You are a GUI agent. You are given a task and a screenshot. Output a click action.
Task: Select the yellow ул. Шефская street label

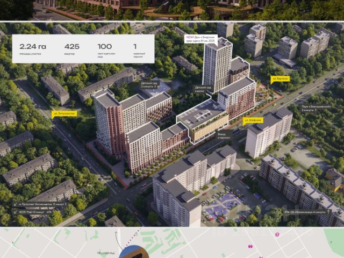point(253,120)
